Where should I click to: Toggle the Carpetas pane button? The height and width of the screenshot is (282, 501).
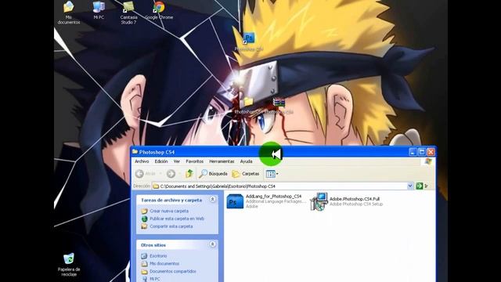click(245, 174)
